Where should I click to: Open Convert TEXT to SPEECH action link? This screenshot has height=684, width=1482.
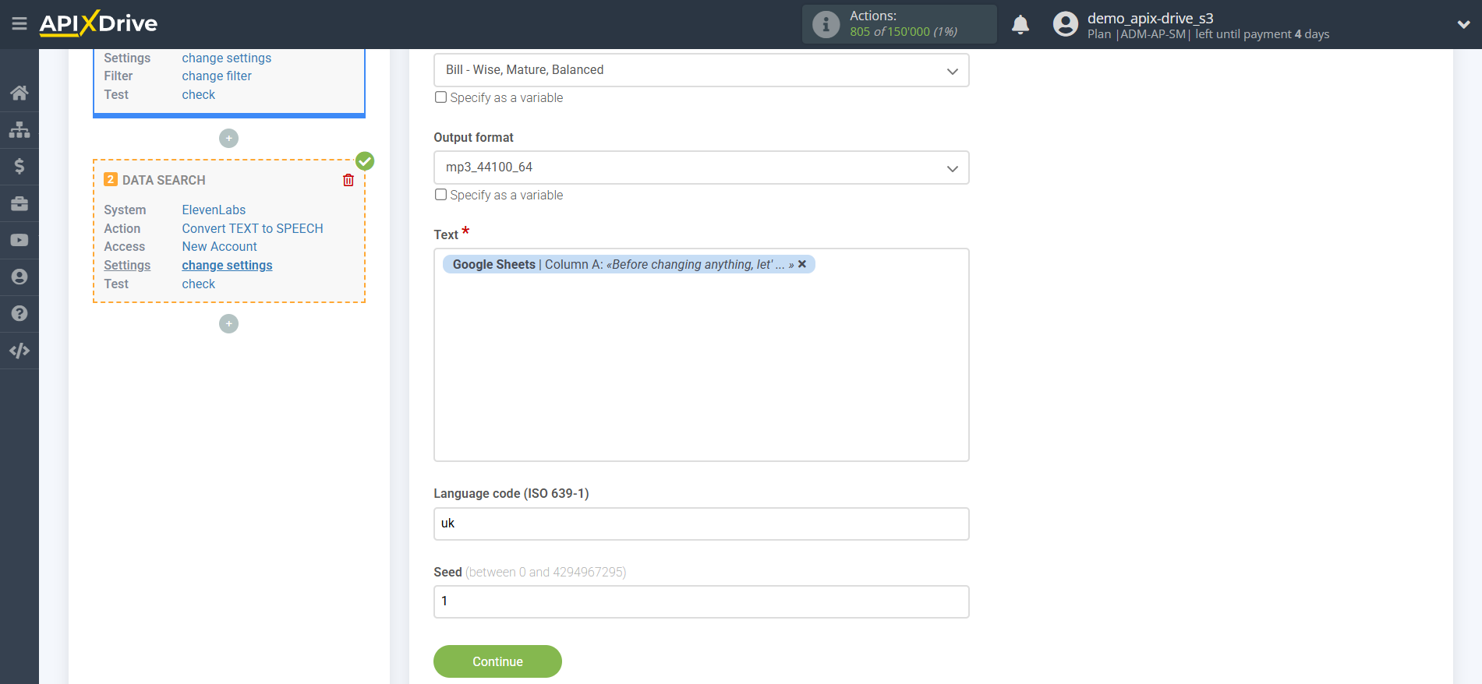pyautogui.click(x=253, y=228)
